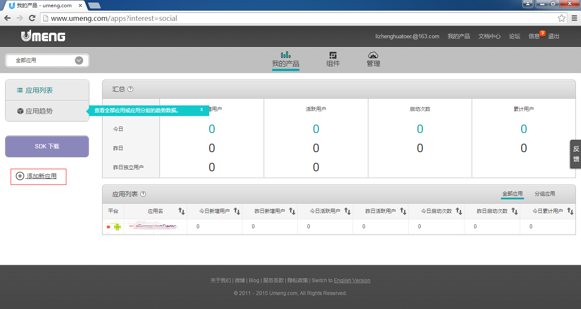Switch to 分组应用 list tab

[x=545, y=194]
